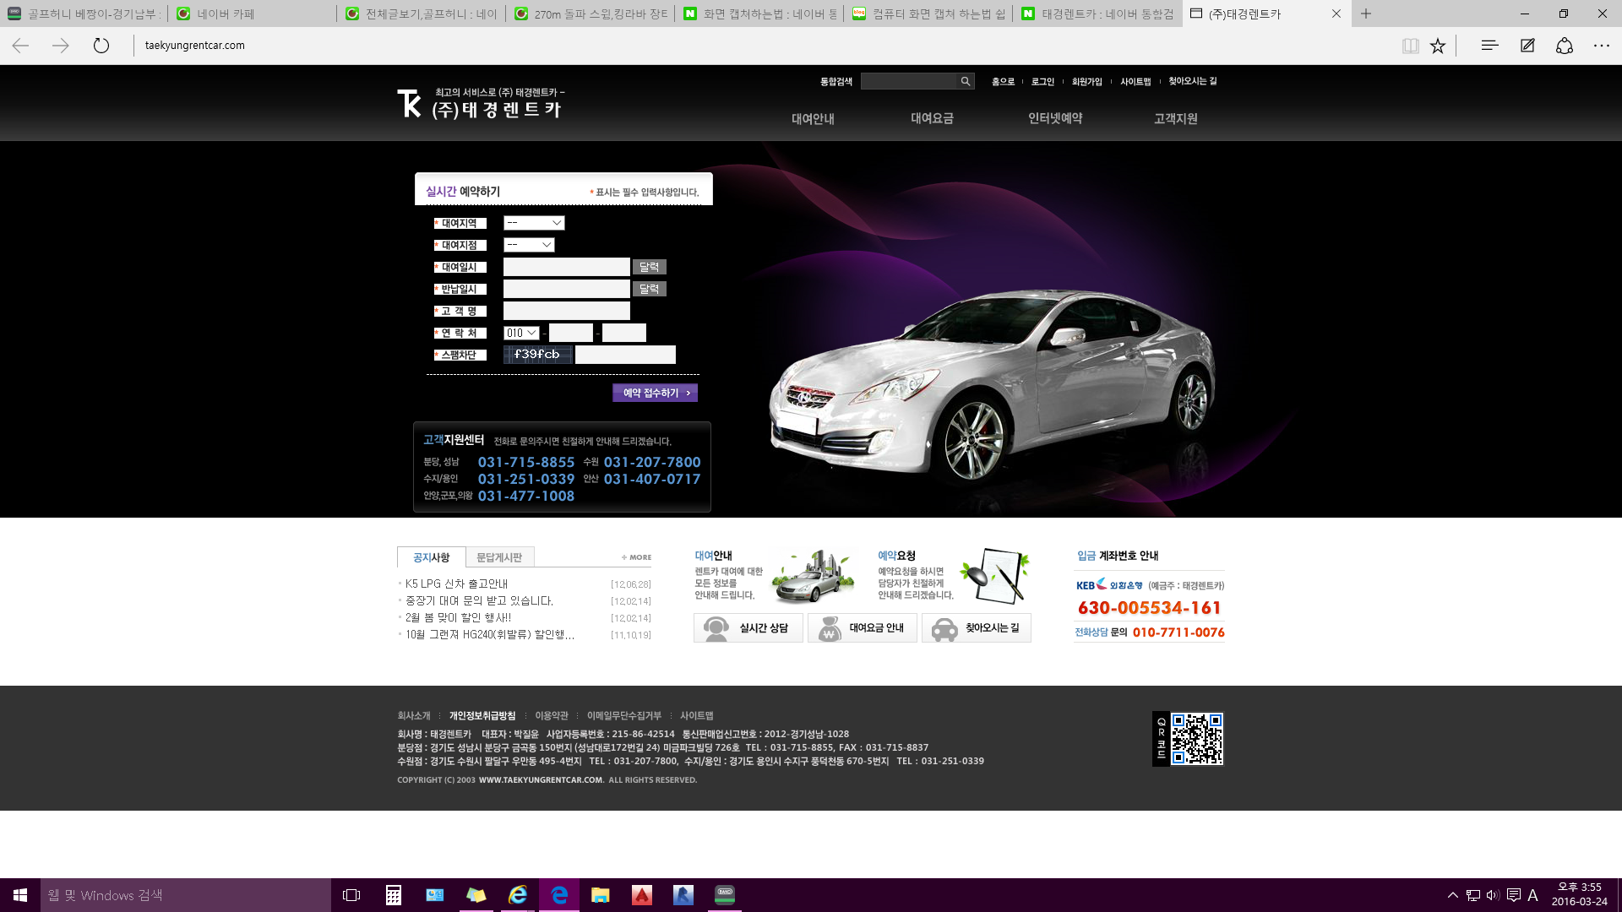Image resolution: width=1622 pixels, height=912 pixels.
Task: Open calculator from the taskbar
Action: (394, 895)
